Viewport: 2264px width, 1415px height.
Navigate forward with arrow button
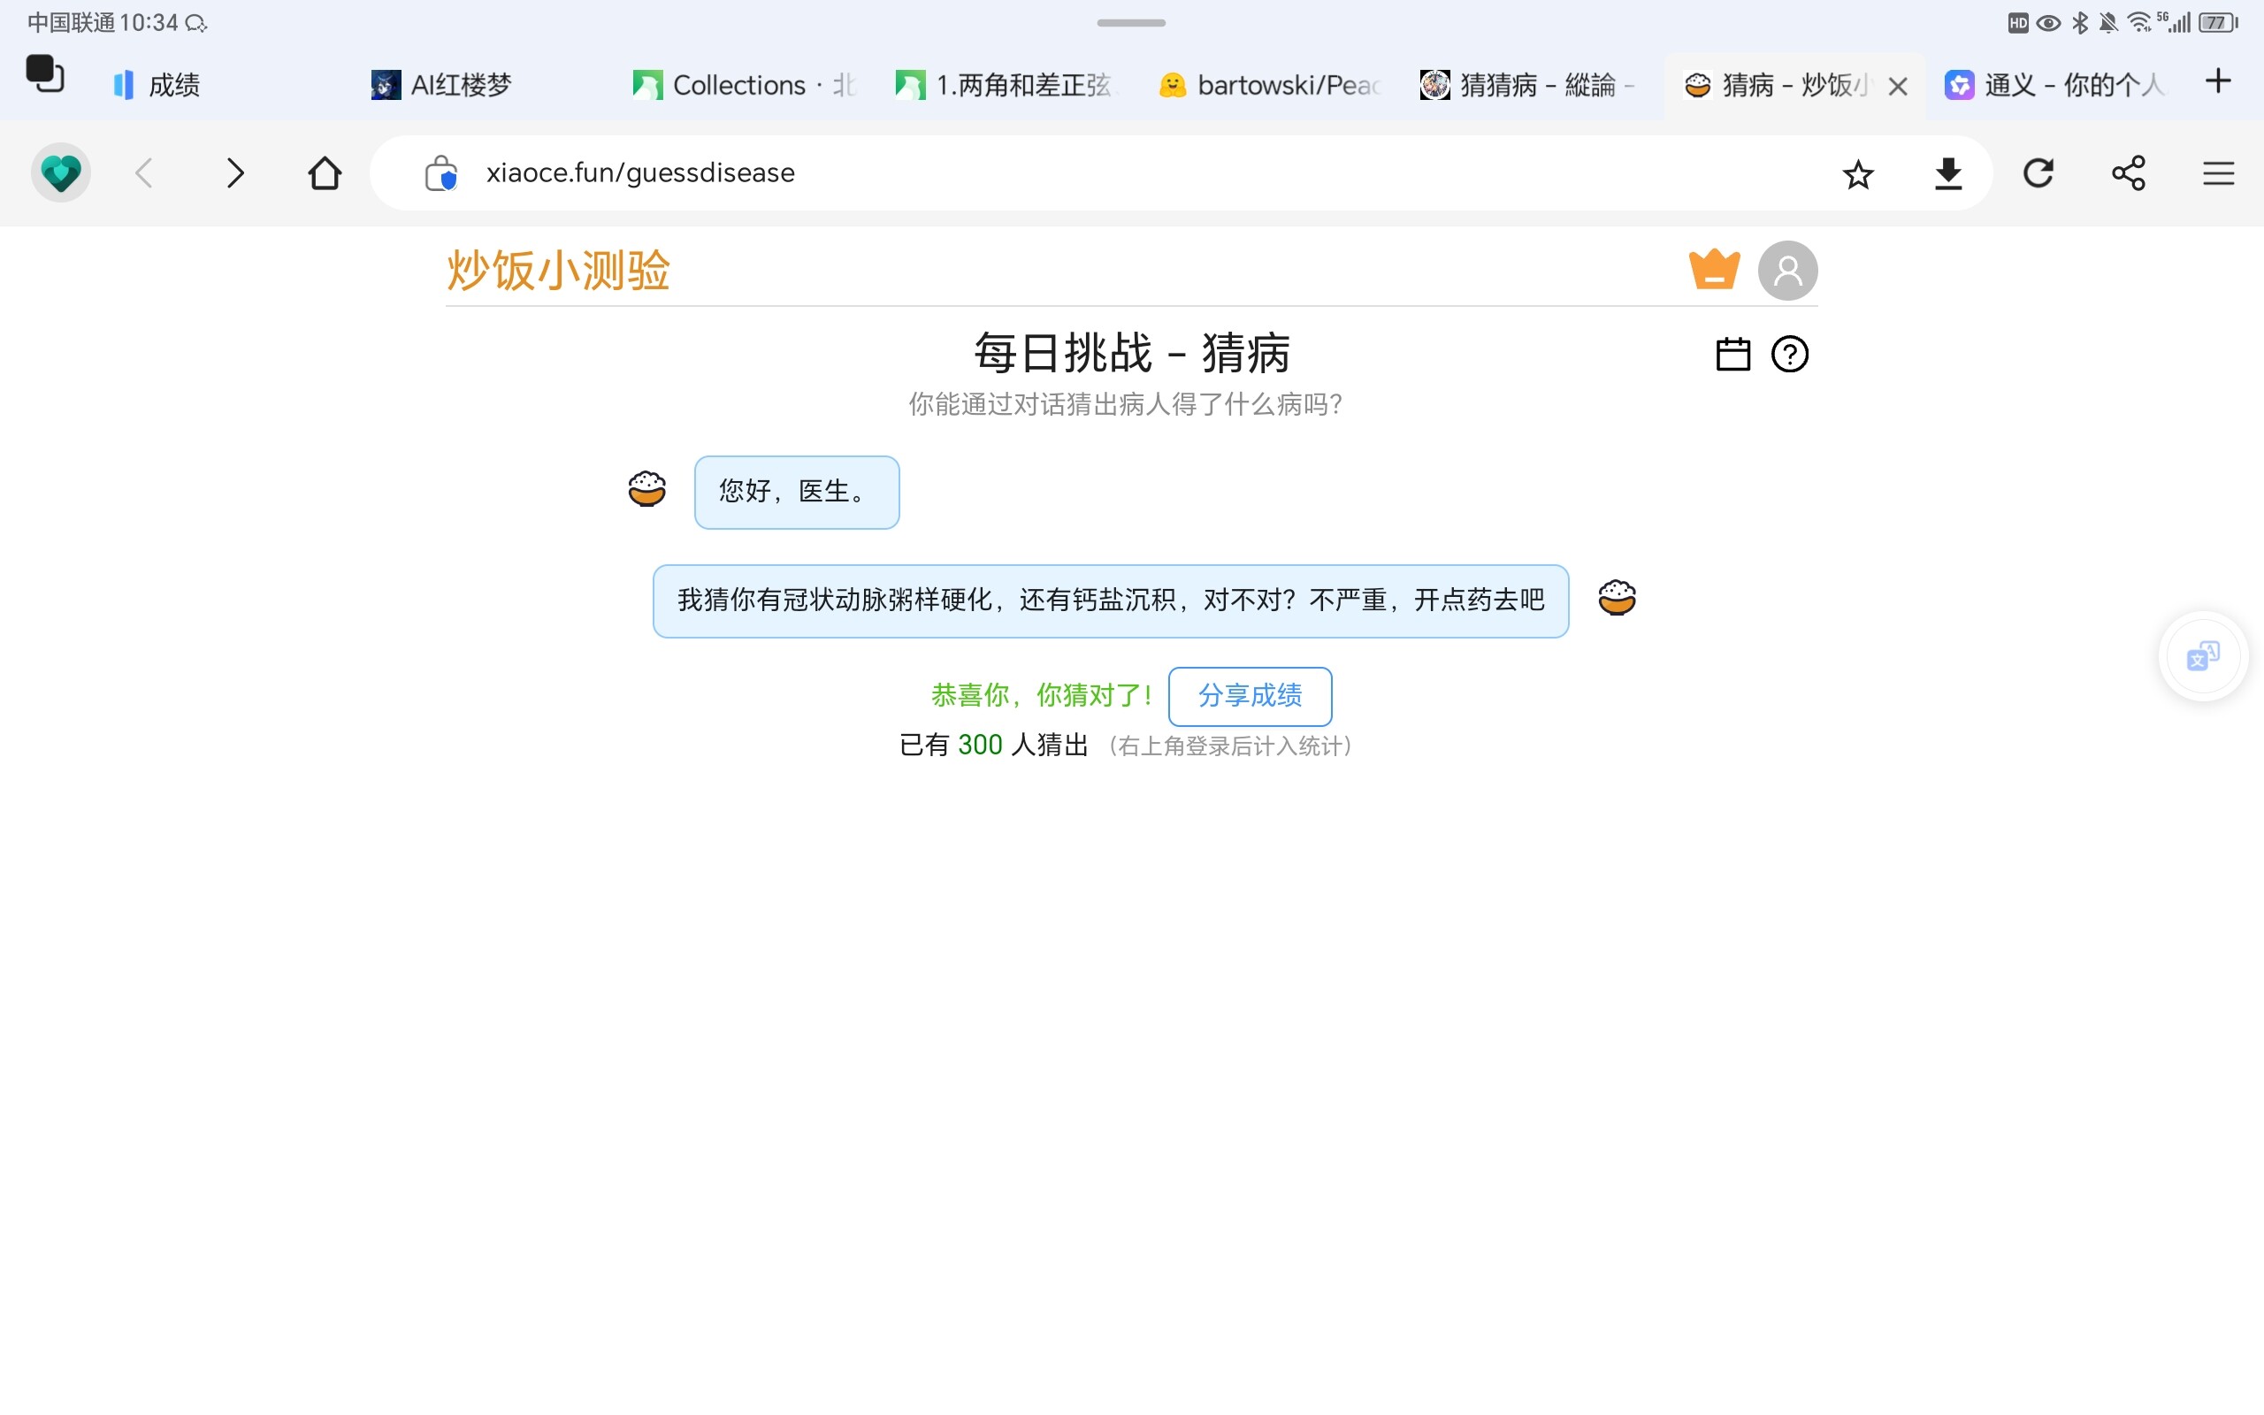click(x=235, y=174)
